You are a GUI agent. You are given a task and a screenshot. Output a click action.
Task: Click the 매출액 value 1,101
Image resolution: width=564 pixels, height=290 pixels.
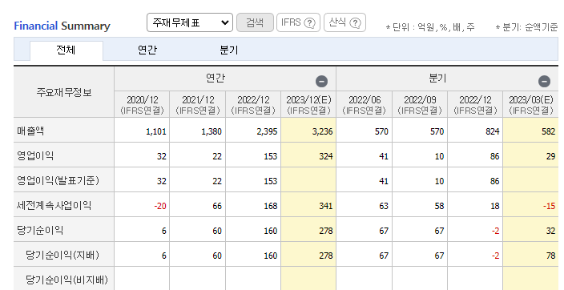click(x=156, y=131)
